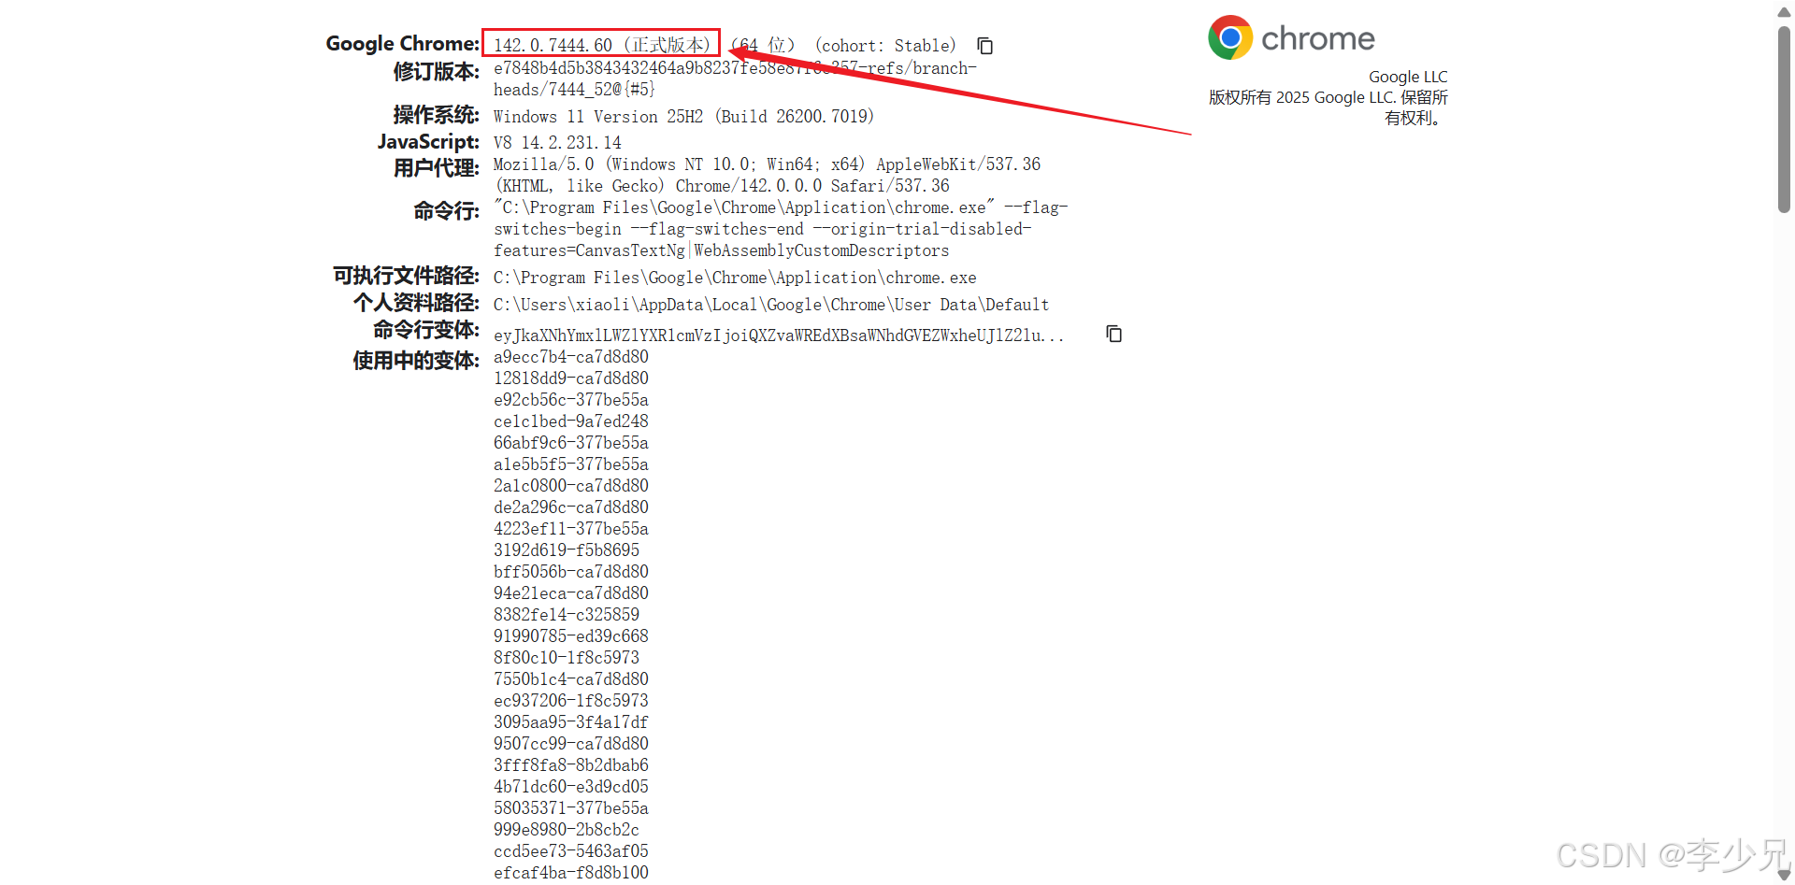The image size is (1795, 885).
Task: Click the '用户代理:' label
Action: tap(436, 168)
